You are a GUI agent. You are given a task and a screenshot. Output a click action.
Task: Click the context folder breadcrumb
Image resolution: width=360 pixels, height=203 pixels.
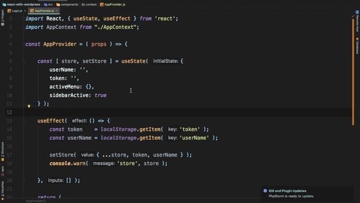pyautogui.click(x=89, y=5)
